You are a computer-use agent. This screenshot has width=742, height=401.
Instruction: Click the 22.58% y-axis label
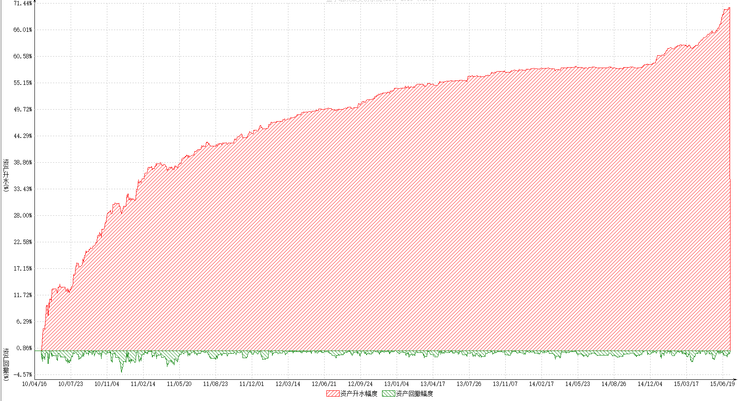tap(23, 242)
